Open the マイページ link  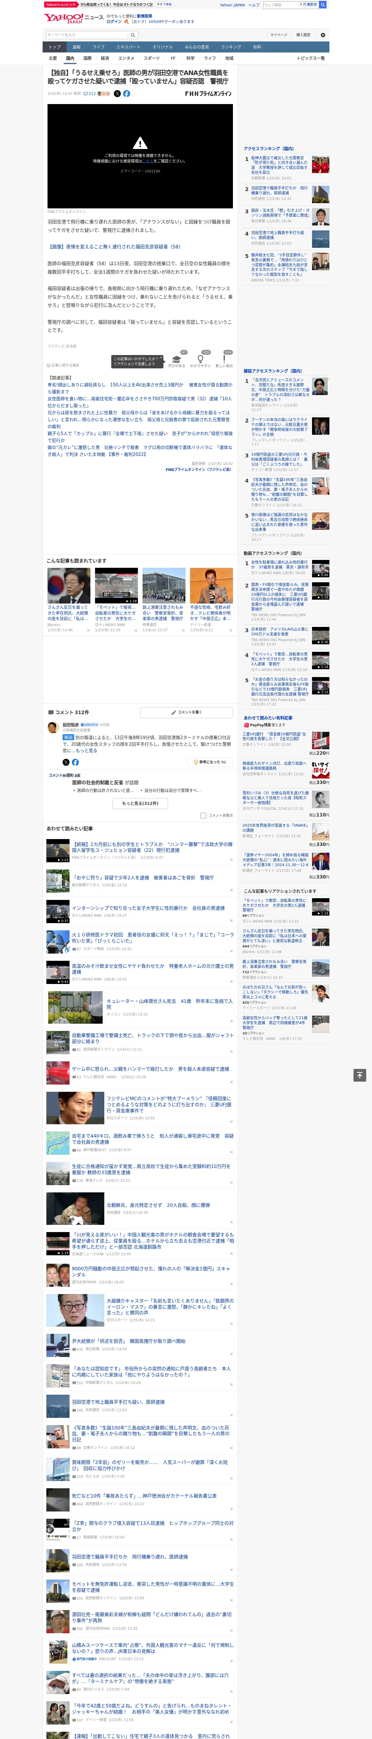tap(278, 35)
